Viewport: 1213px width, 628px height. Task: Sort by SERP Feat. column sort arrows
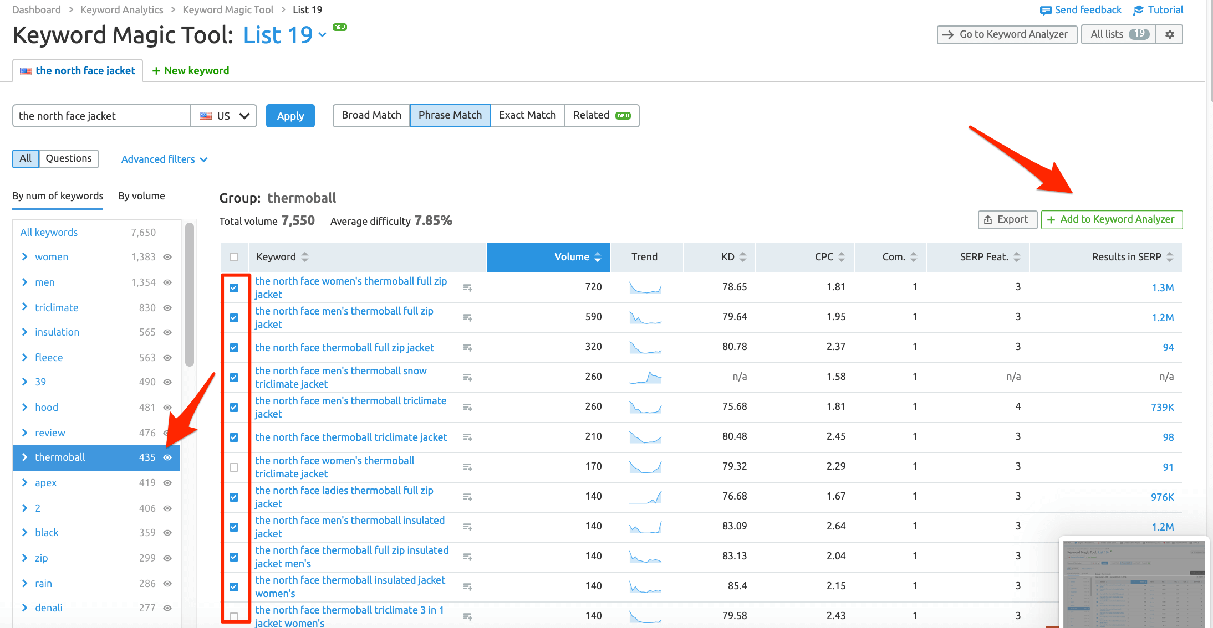1017,257
